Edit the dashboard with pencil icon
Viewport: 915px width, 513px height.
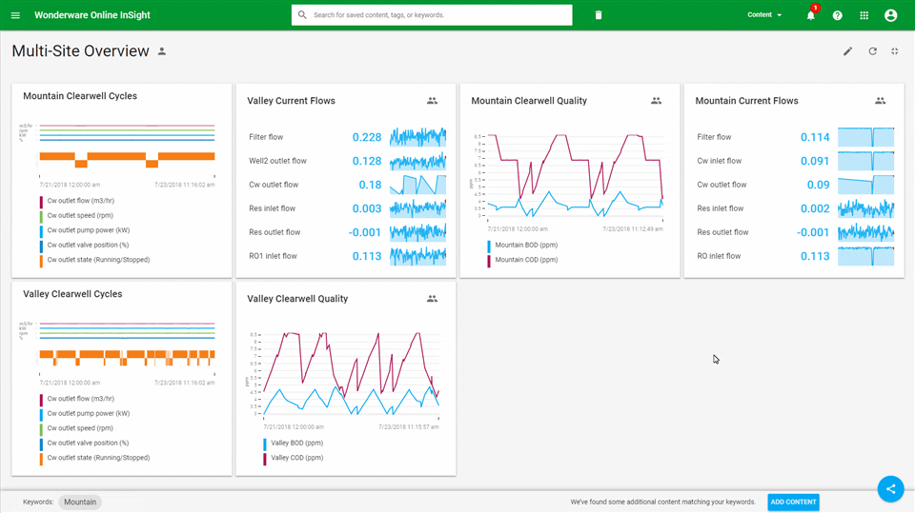[x=848, y=51]
